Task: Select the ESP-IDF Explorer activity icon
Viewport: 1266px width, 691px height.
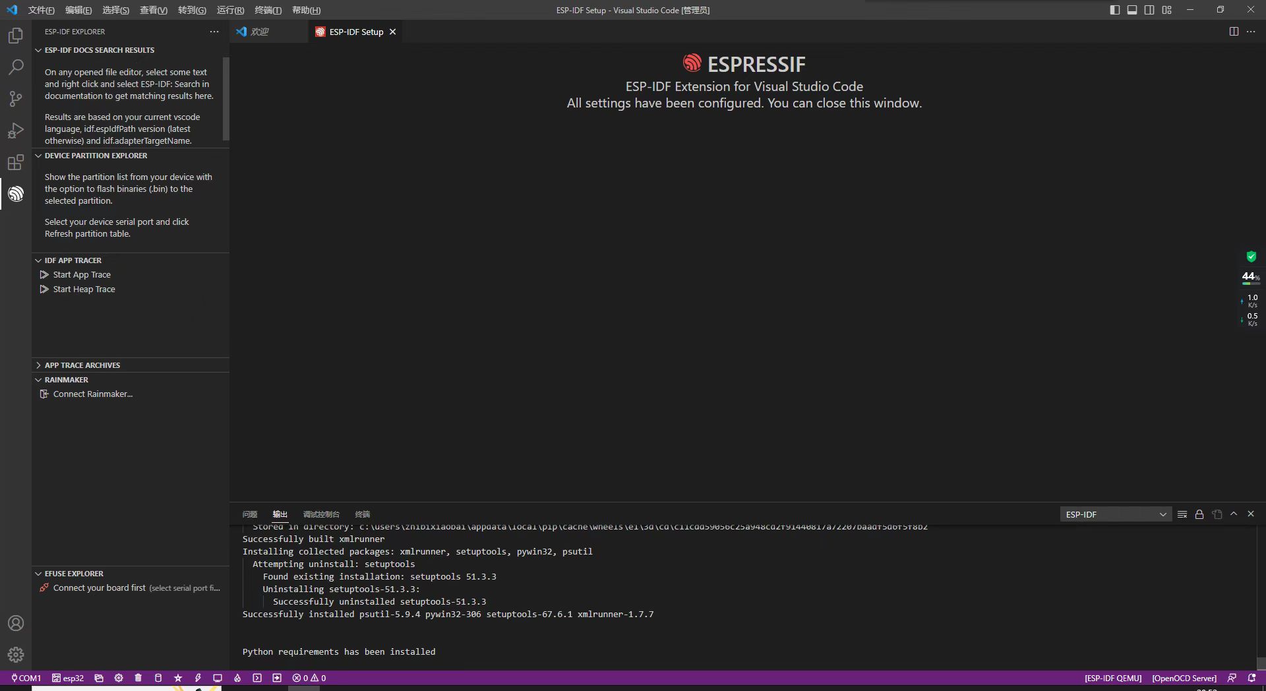Action: point(16,194)
